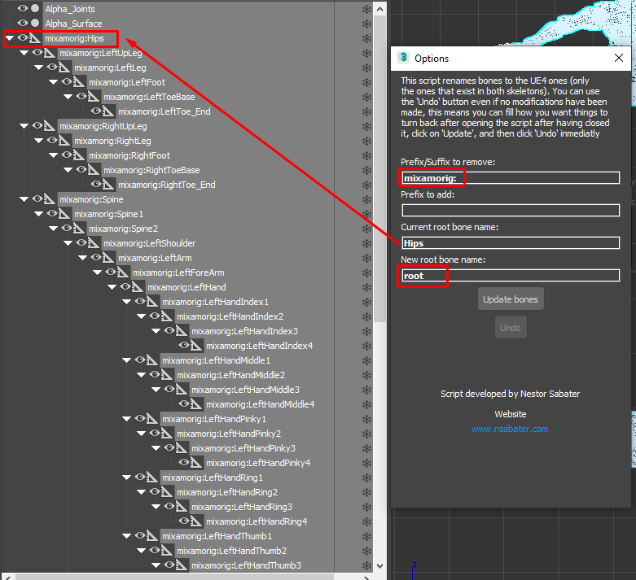The image size is (636, 580).
Task: Collapse the mixamorig:RightUpLeg node
Action: [24, 126]
